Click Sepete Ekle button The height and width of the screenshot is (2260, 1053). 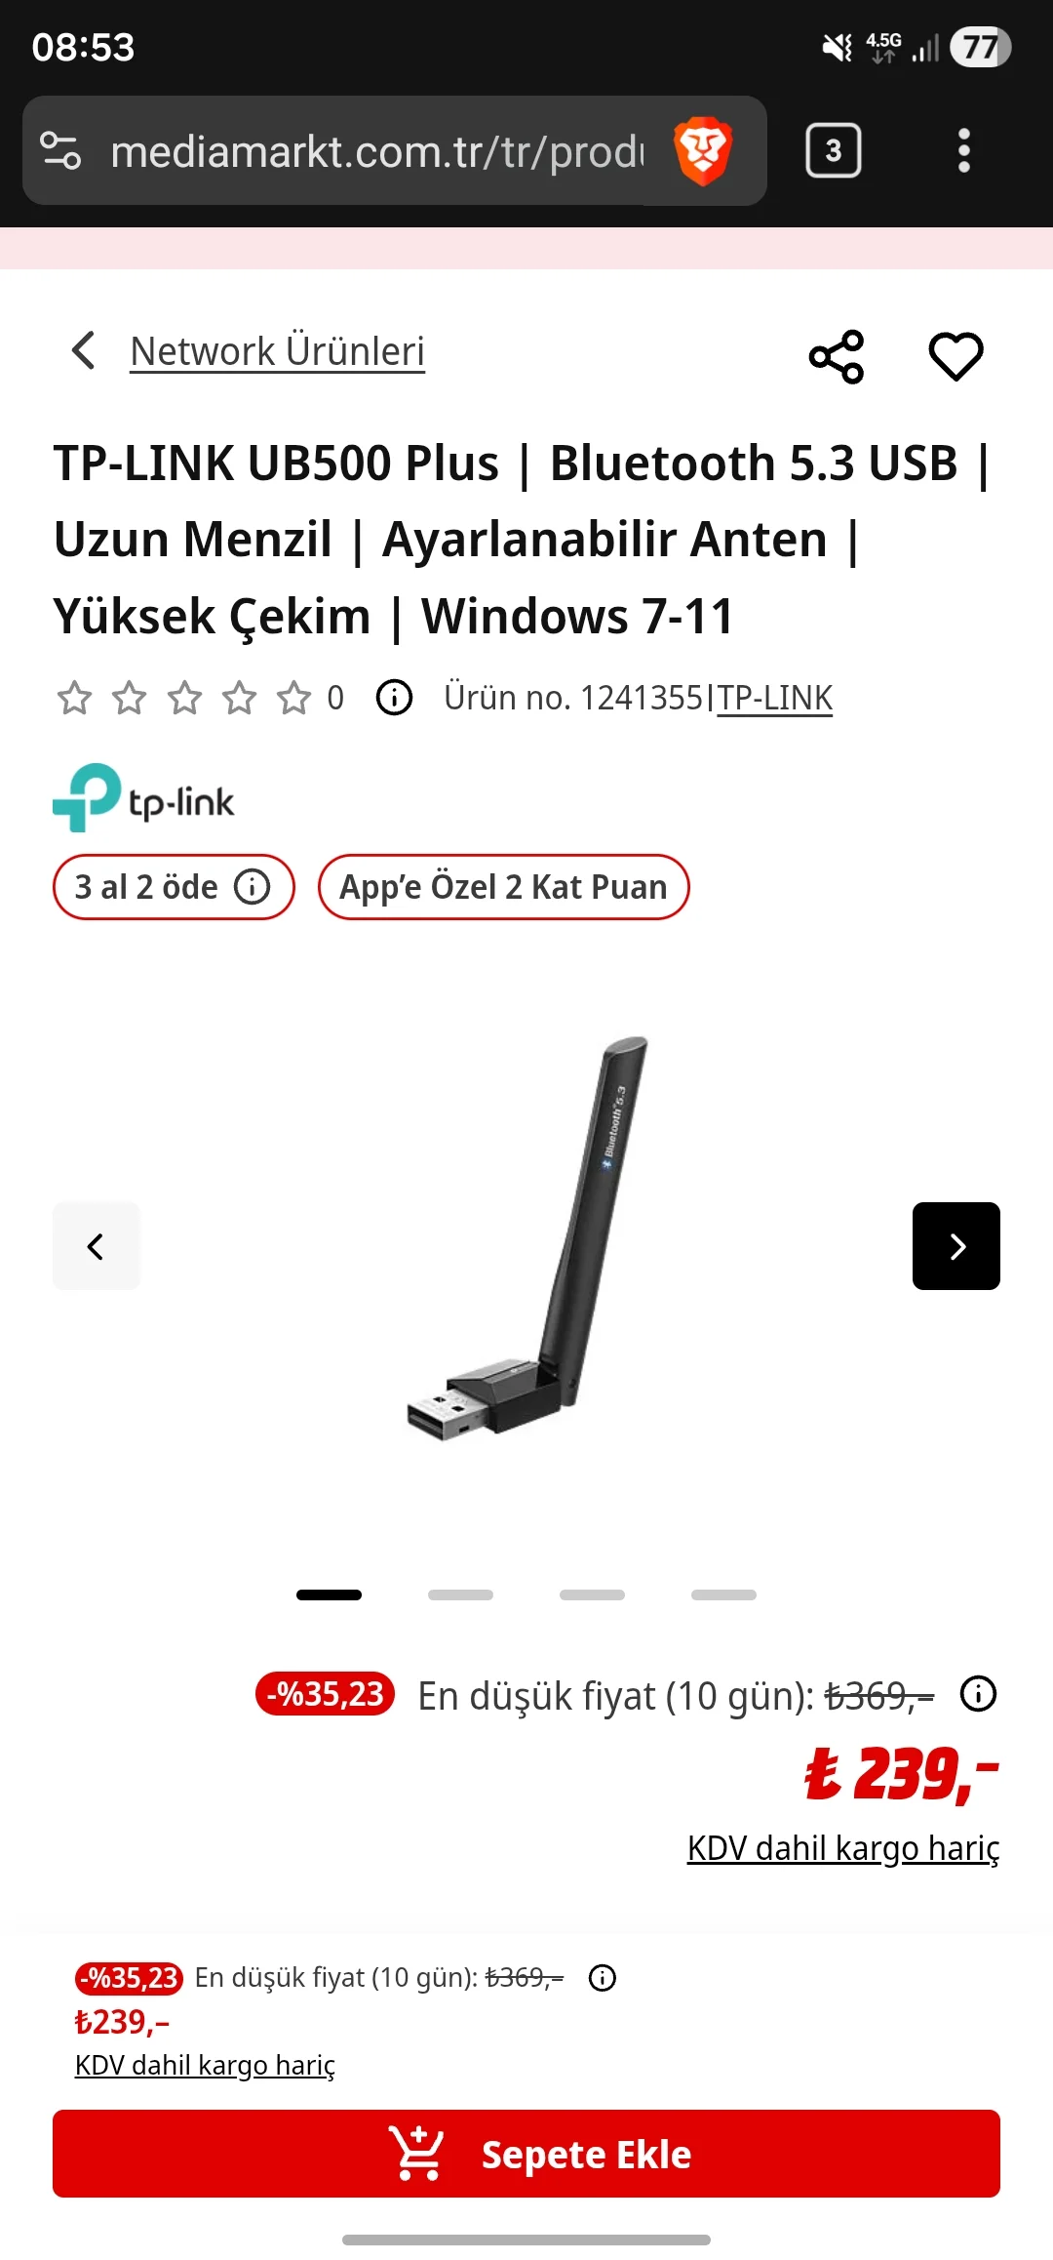(526, 2154)
